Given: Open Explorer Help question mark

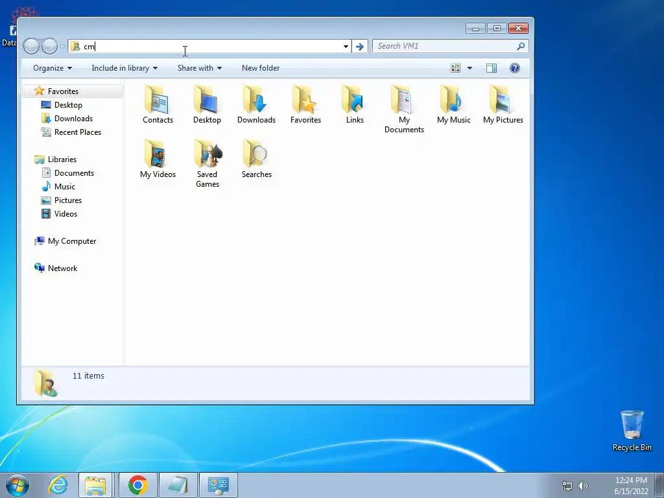Looking at the screenshot, I should 514,68.
